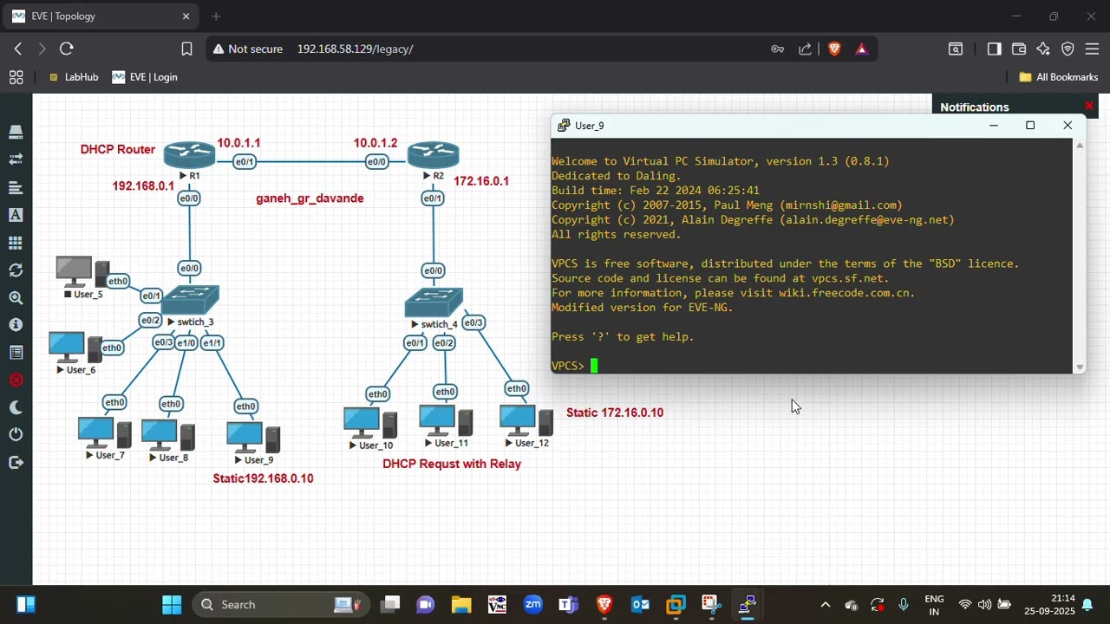The image size is (1110, 624).
Task: Show hidden tray icons chevron
Action: coord(825,604)
